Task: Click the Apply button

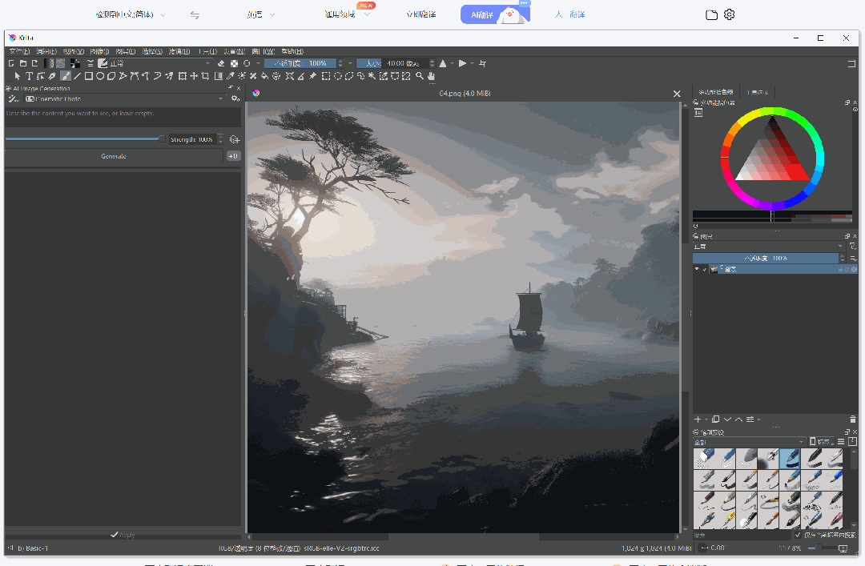Action: tap(123, 535)
